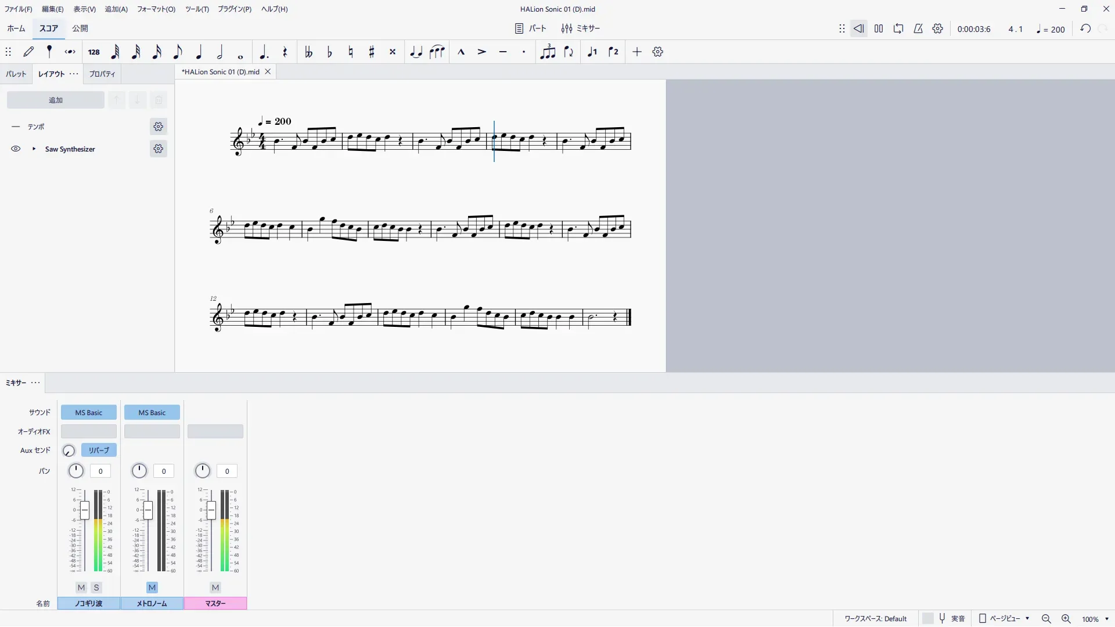The height and width of the screenshot is (627, 1115).
Task: Click the リバーブ aux send button
Action: click(x=99, y=451)
